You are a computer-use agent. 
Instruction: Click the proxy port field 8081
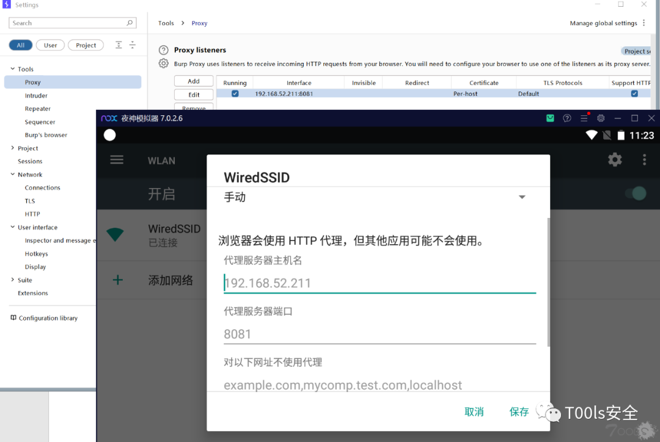[380, 334]
